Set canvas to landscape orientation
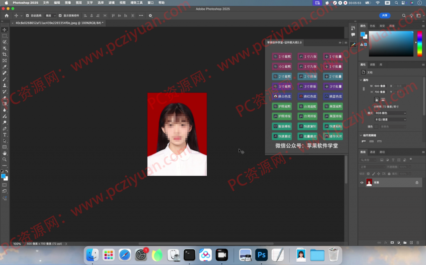The height and width of the screenshot is (265, 426). pyautogui.click(x=383, y=100)
